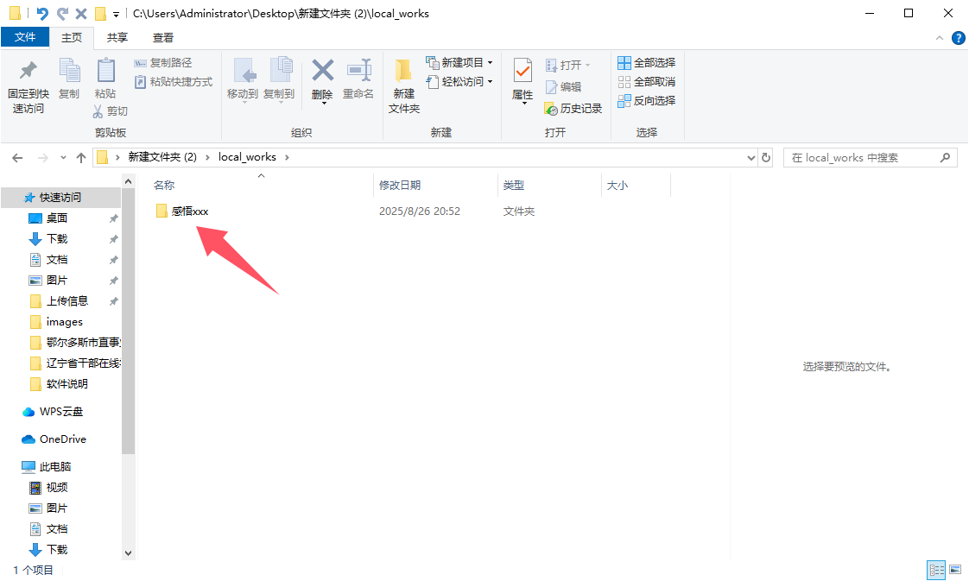Open Properties via the checkmark icon
The image size is (969, 581).
pyautogui.click(x=522, y=71)
